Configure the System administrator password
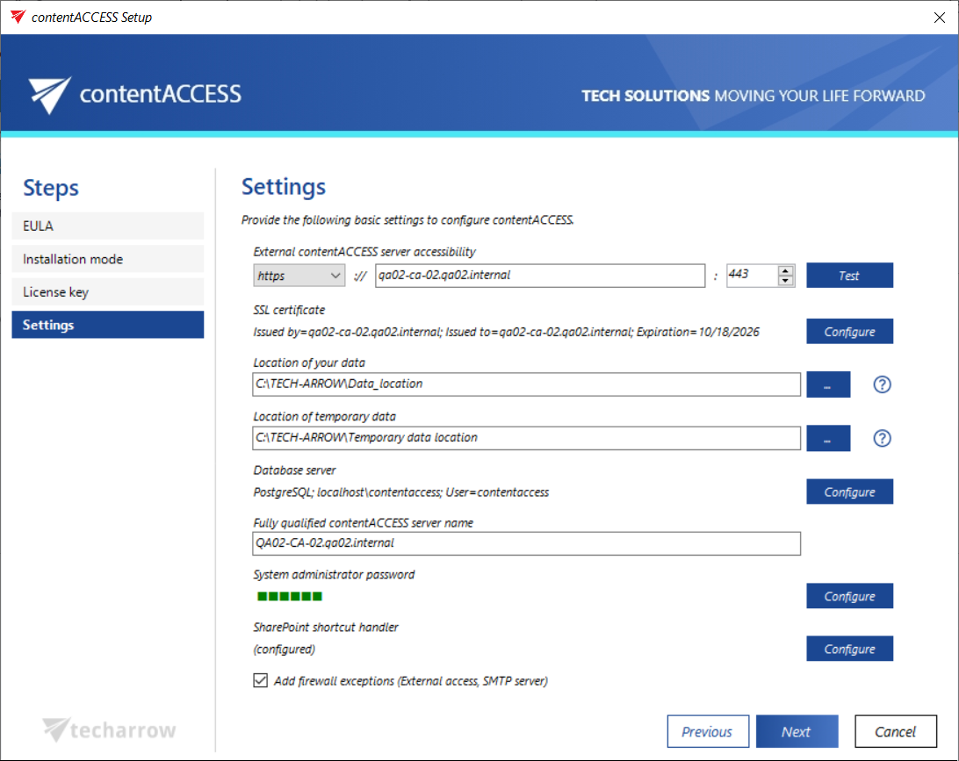Viewport: 959px width, 761px height. 849,596
